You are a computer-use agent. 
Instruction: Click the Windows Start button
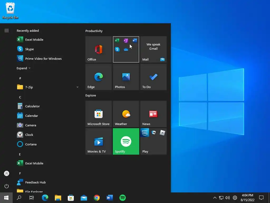coord(6,198)
